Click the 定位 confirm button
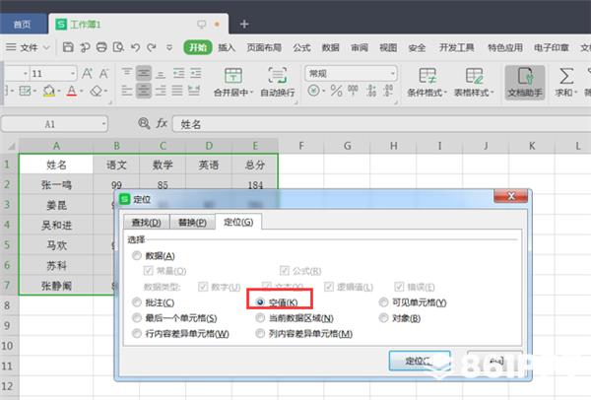The width and height of the screenshot is (591, 400). click(x=420, y=361)
